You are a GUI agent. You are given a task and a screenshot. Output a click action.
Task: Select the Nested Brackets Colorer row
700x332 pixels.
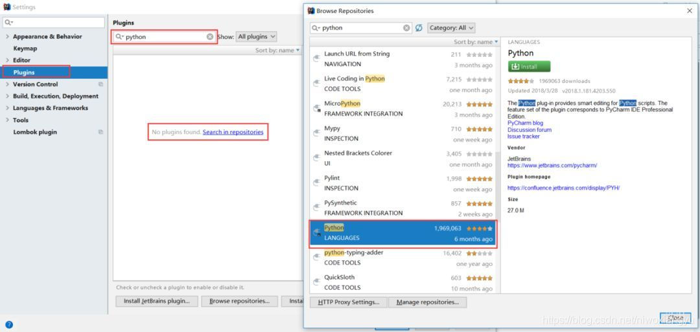(x=402, y=159)
